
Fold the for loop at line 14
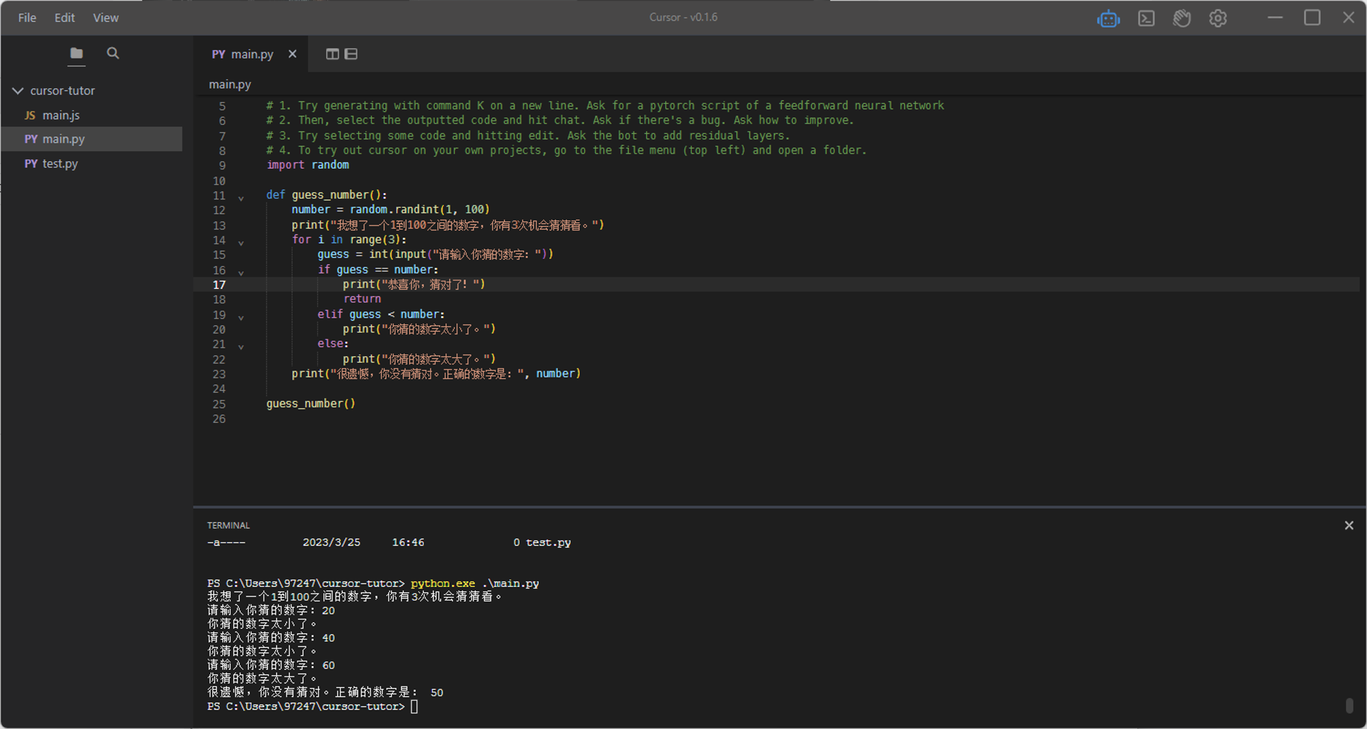pyautogui.click(x=241, y=243)
